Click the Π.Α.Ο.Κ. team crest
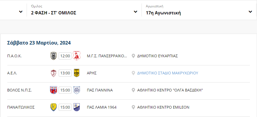The width and height of the screenshot is (257, 117). [x=54, y=56]
